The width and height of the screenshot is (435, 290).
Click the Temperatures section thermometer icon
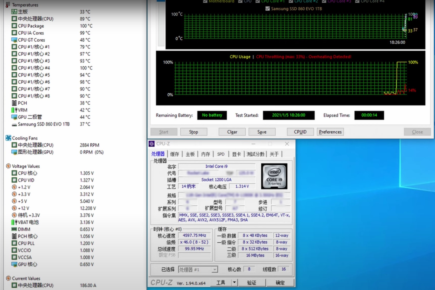click(8, 5)
